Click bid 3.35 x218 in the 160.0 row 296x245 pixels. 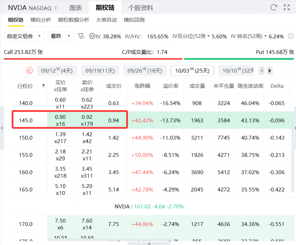click(x=61, y=172)
